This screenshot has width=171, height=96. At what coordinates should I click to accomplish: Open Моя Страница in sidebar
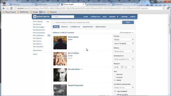pos(38,22)
